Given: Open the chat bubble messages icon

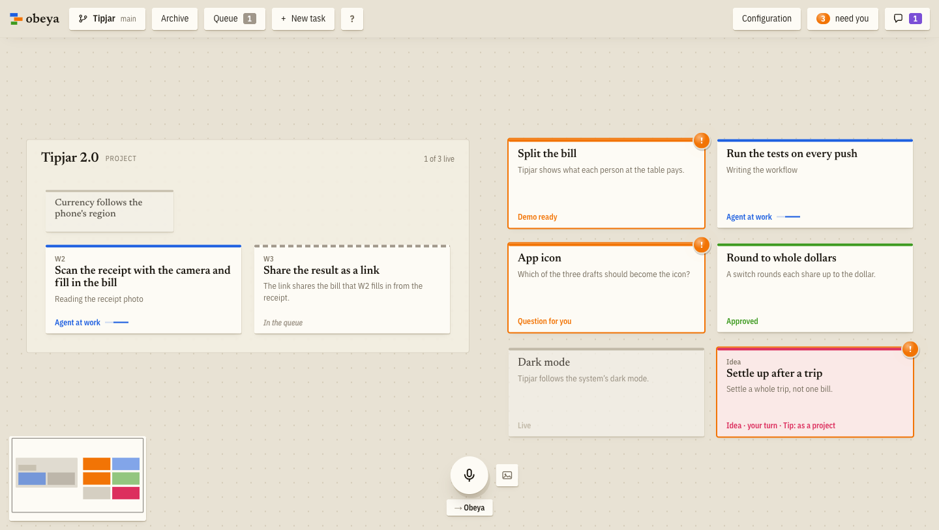Looking at the screenshot, I should click(x=898, y=19).
